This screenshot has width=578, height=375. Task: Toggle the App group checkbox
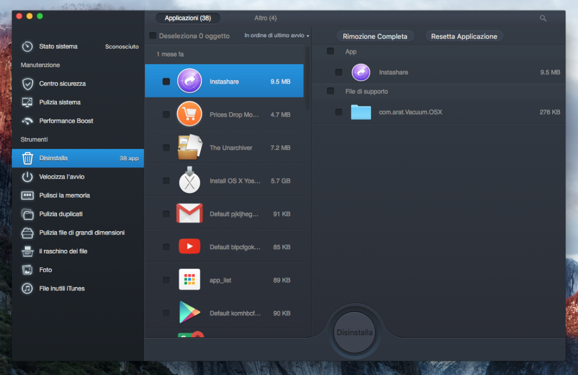[x=331, y=51]
